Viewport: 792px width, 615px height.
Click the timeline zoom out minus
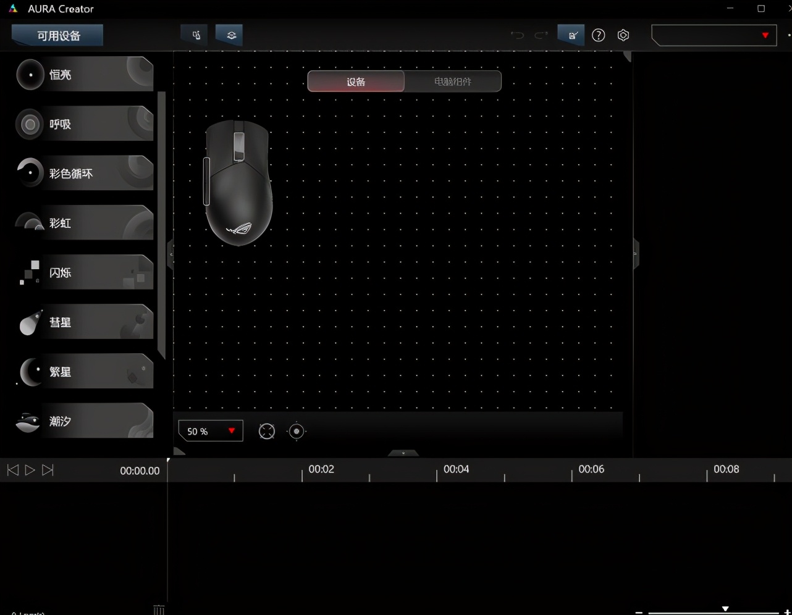(x=639, y=612)
